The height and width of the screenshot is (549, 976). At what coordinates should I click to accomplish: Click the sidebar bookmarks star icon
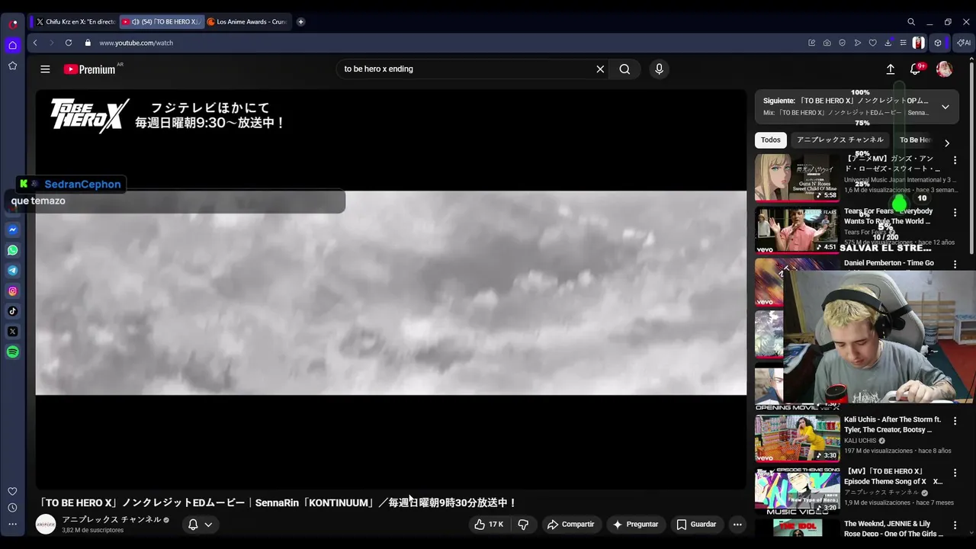13,66
